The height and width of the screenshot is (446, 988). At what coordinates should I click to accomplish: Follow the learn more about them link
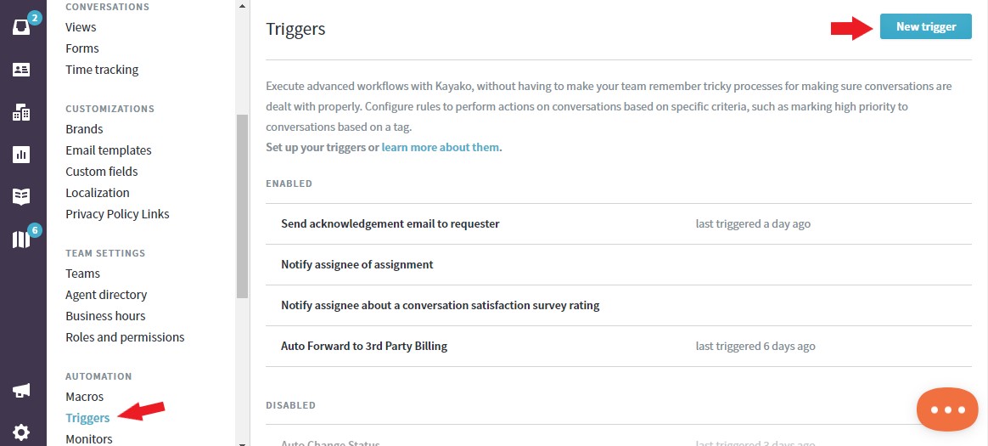(x=441, y=147)
